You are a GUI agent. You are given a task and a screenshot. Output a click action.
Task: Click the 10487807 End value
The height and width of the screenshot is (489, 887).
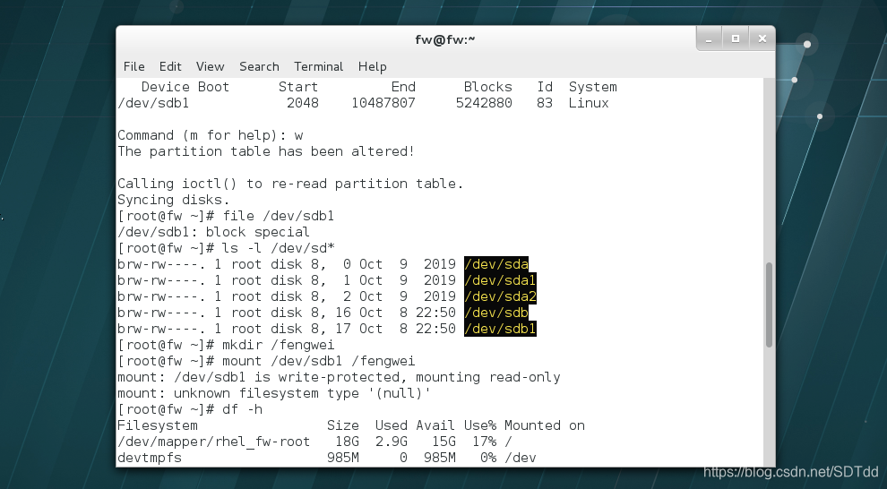point(383,103)
